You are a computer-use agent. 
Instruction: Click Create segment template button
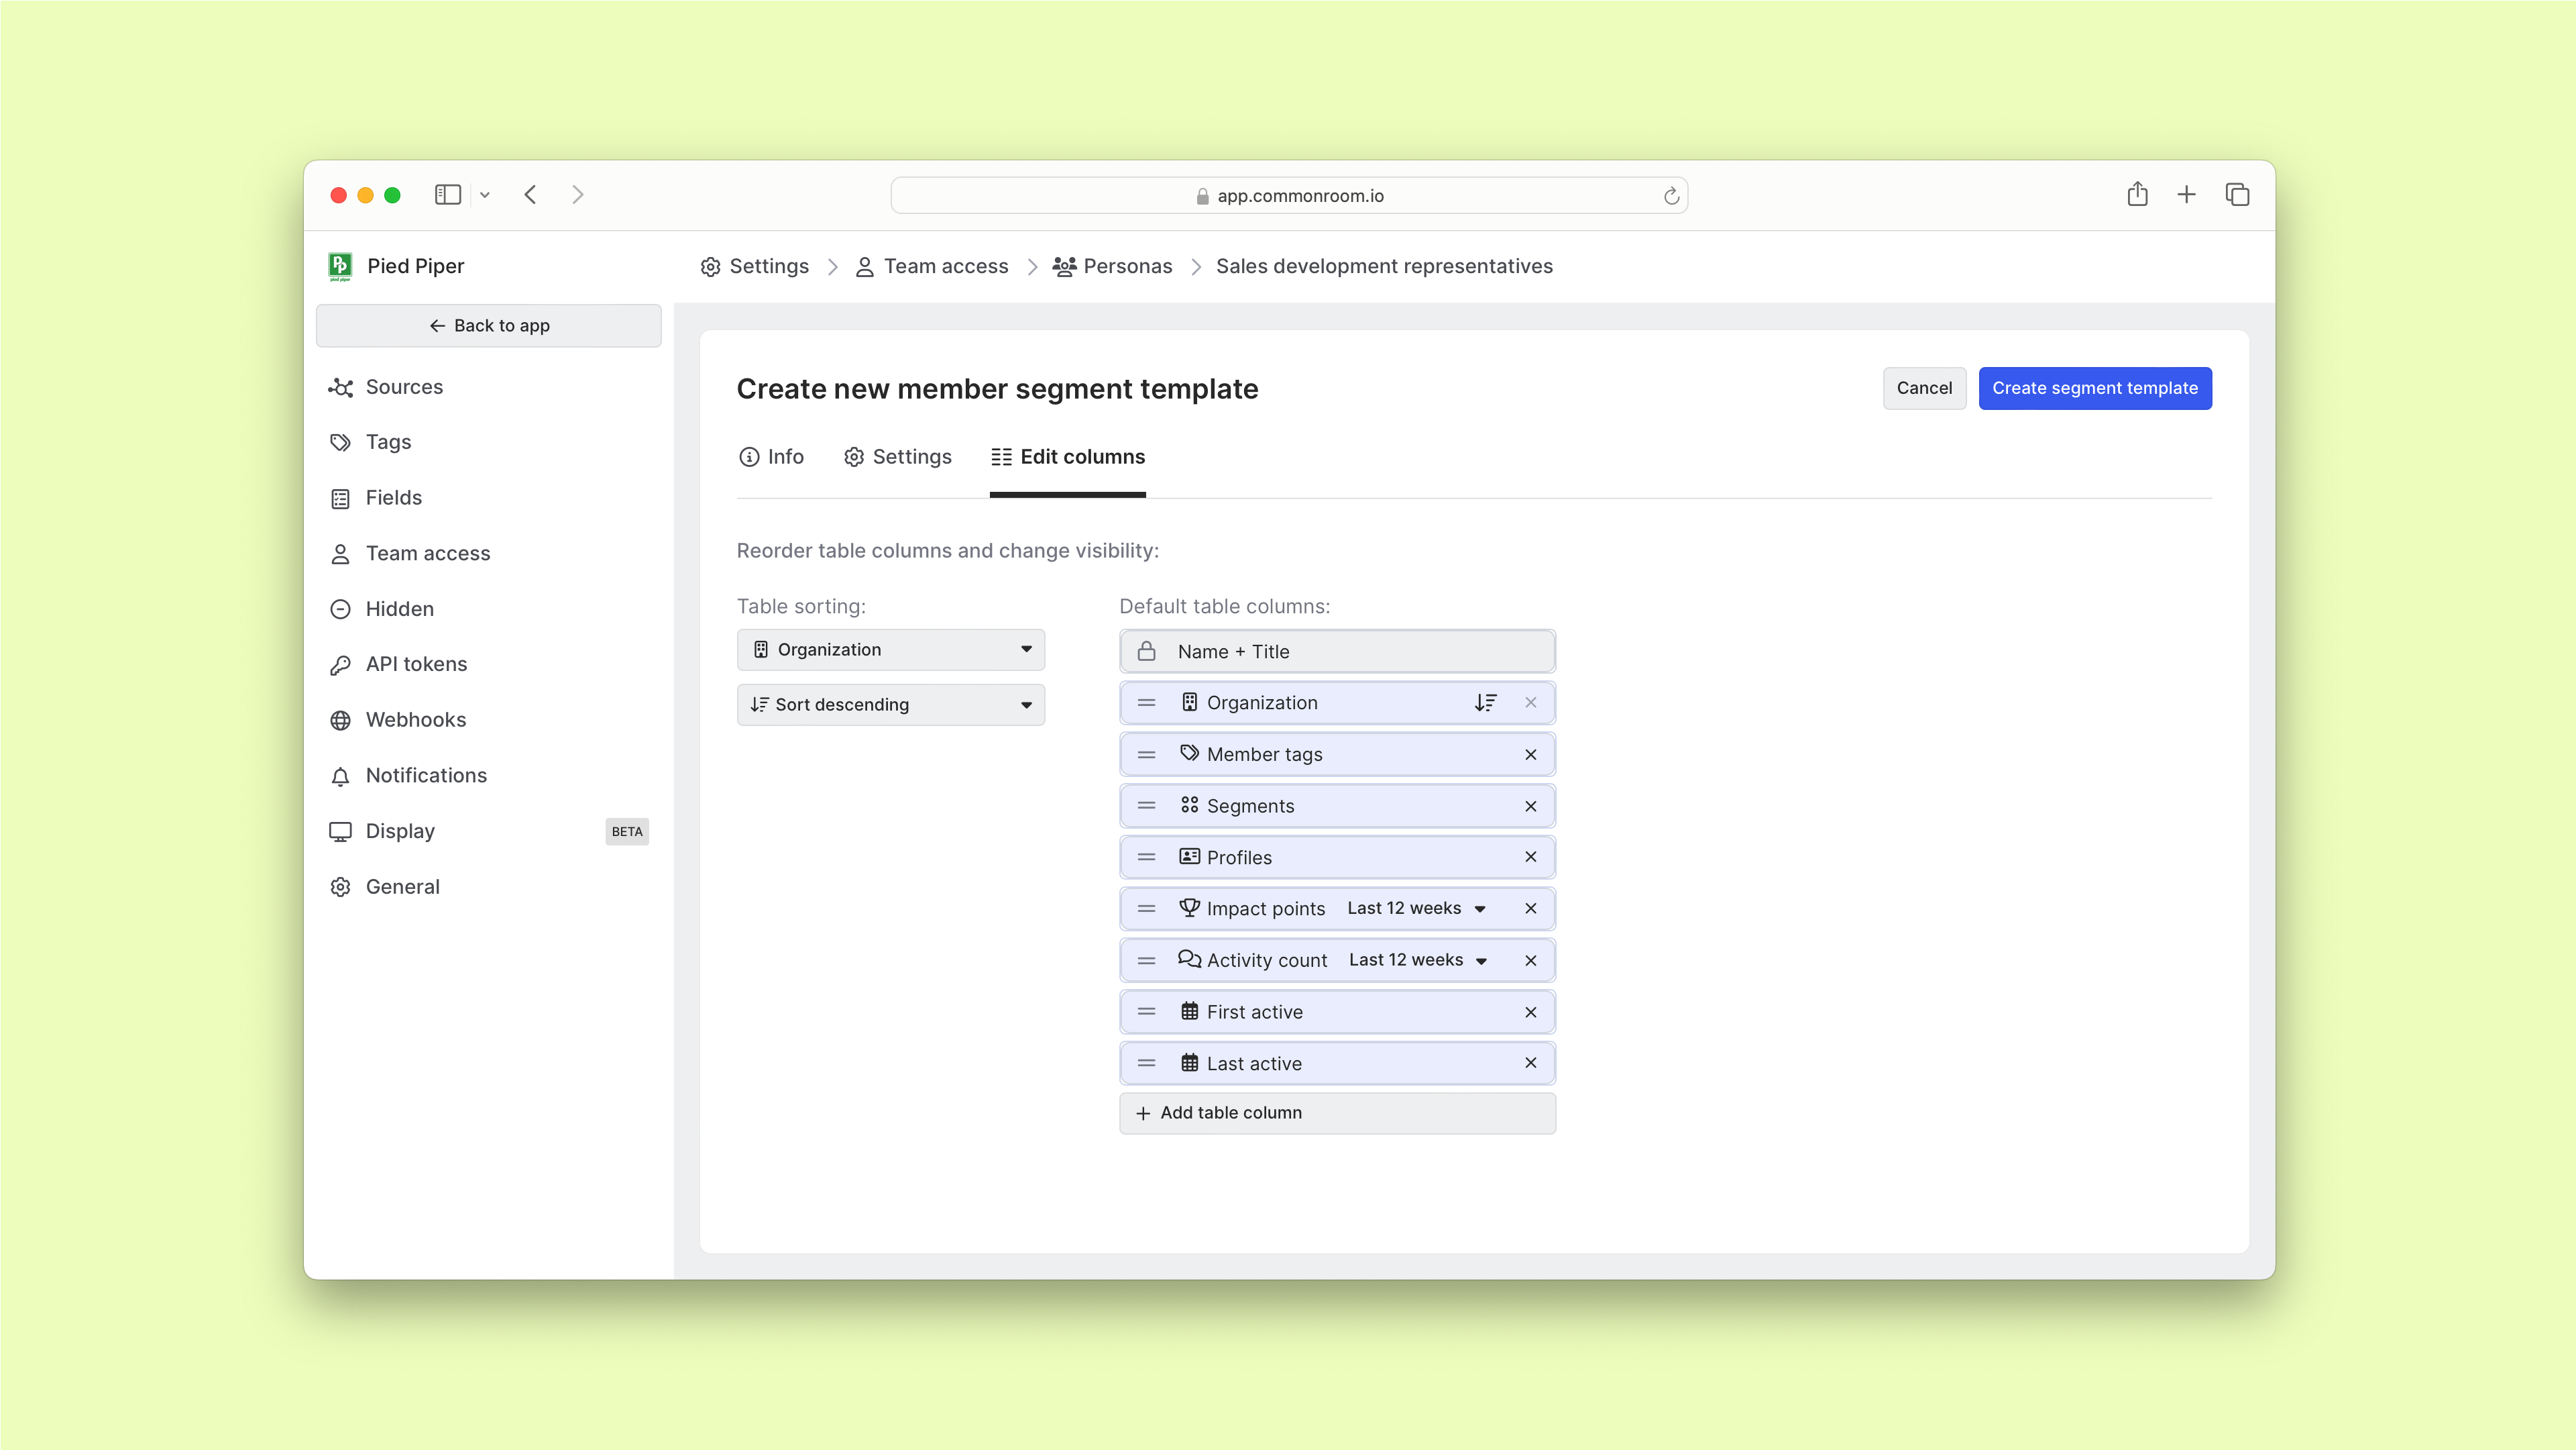click(2094, 387)
